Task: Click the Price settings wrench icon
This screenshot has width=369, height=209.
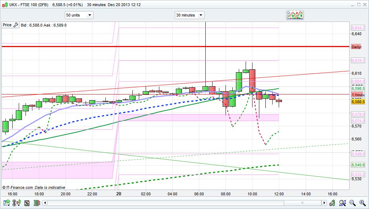Action: point(15,25)
